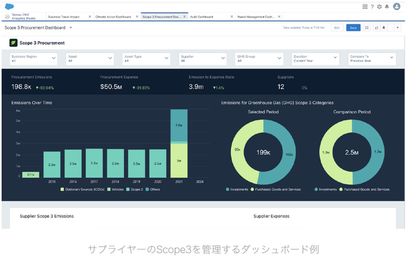The image size is (407, 260).
Task: Enter fullscreen presentation mode
Action: point(367,28)
